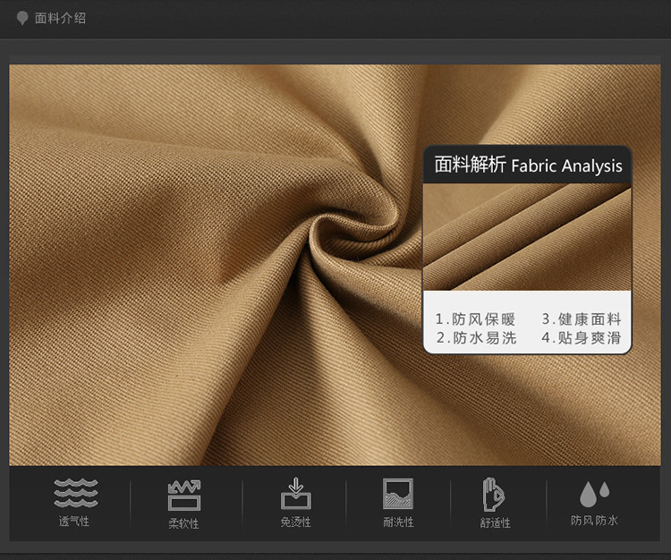Select the water droplets icon

(x=594, y=493)
